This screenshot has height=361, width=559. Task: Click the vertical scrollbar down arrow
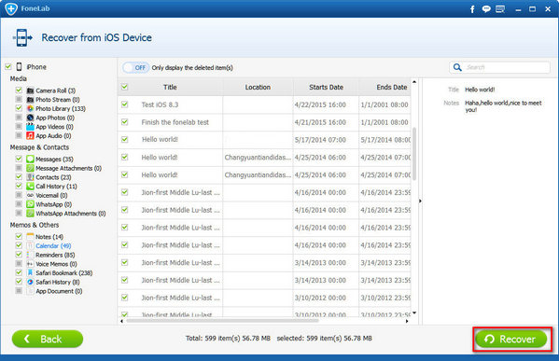[x=414, y=313]
